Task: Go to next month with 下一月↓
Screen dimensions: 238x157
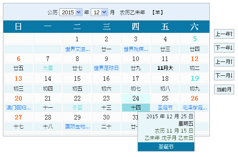Action: tap(224, 75)
